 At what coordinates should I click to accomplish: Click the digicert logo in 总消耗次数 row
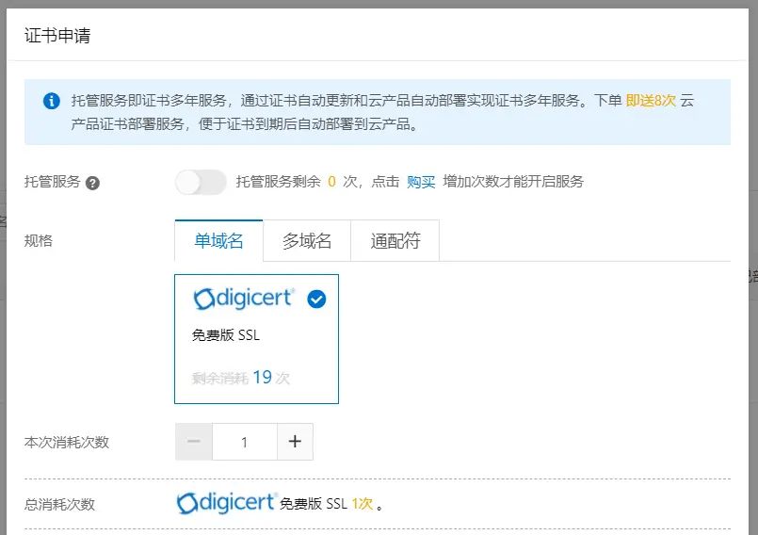(x=227, y=503)
